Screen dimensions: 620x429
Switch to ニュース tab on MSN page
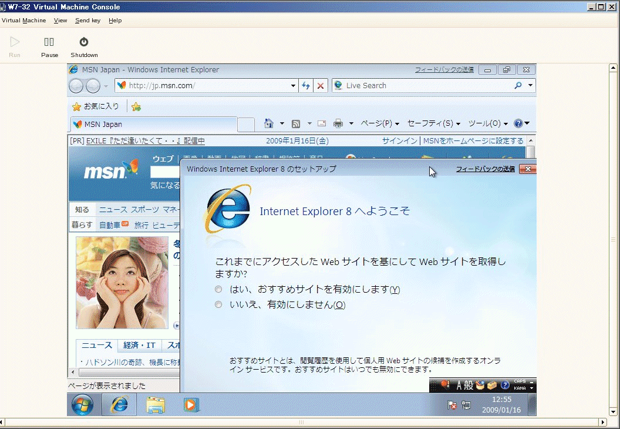[x=97, y=346]
